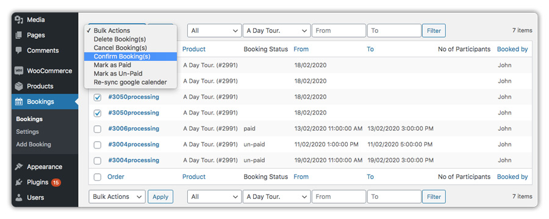This screenshot has height=219, width=549.
Task: Open the Bookings Settings submenu
Action: 27,131
